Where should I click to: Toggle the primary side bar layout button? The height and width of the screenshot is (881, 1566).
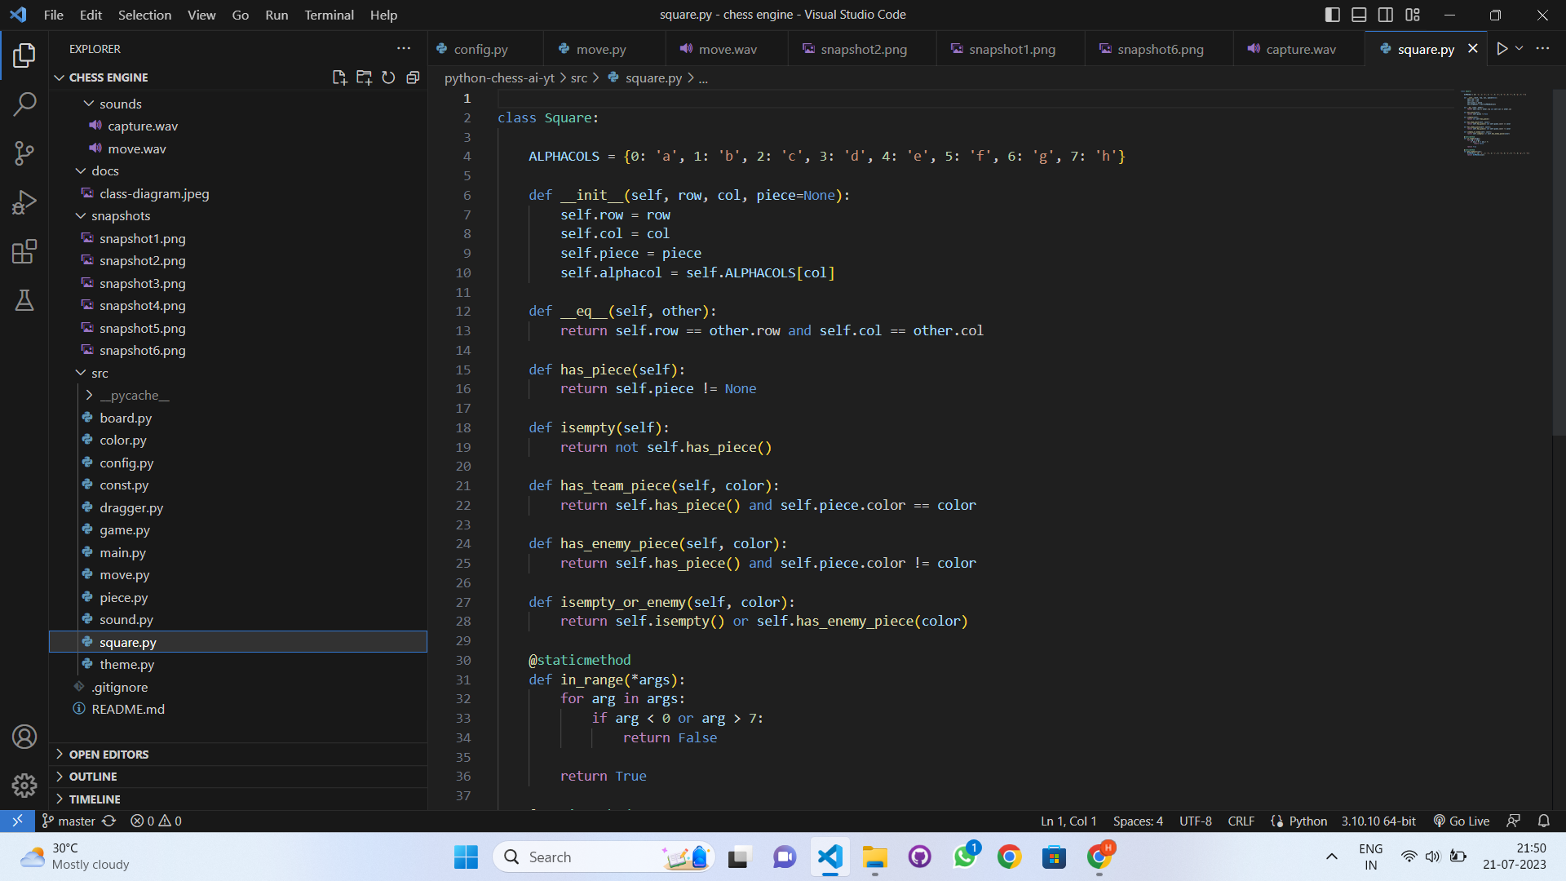(x=1333, y=15)
